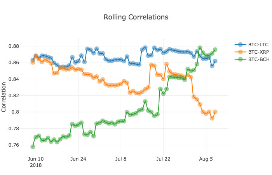The image size is (272, 175).
Task: Click the Jul 8 x-axis tick
Action: tap(121, 159)
